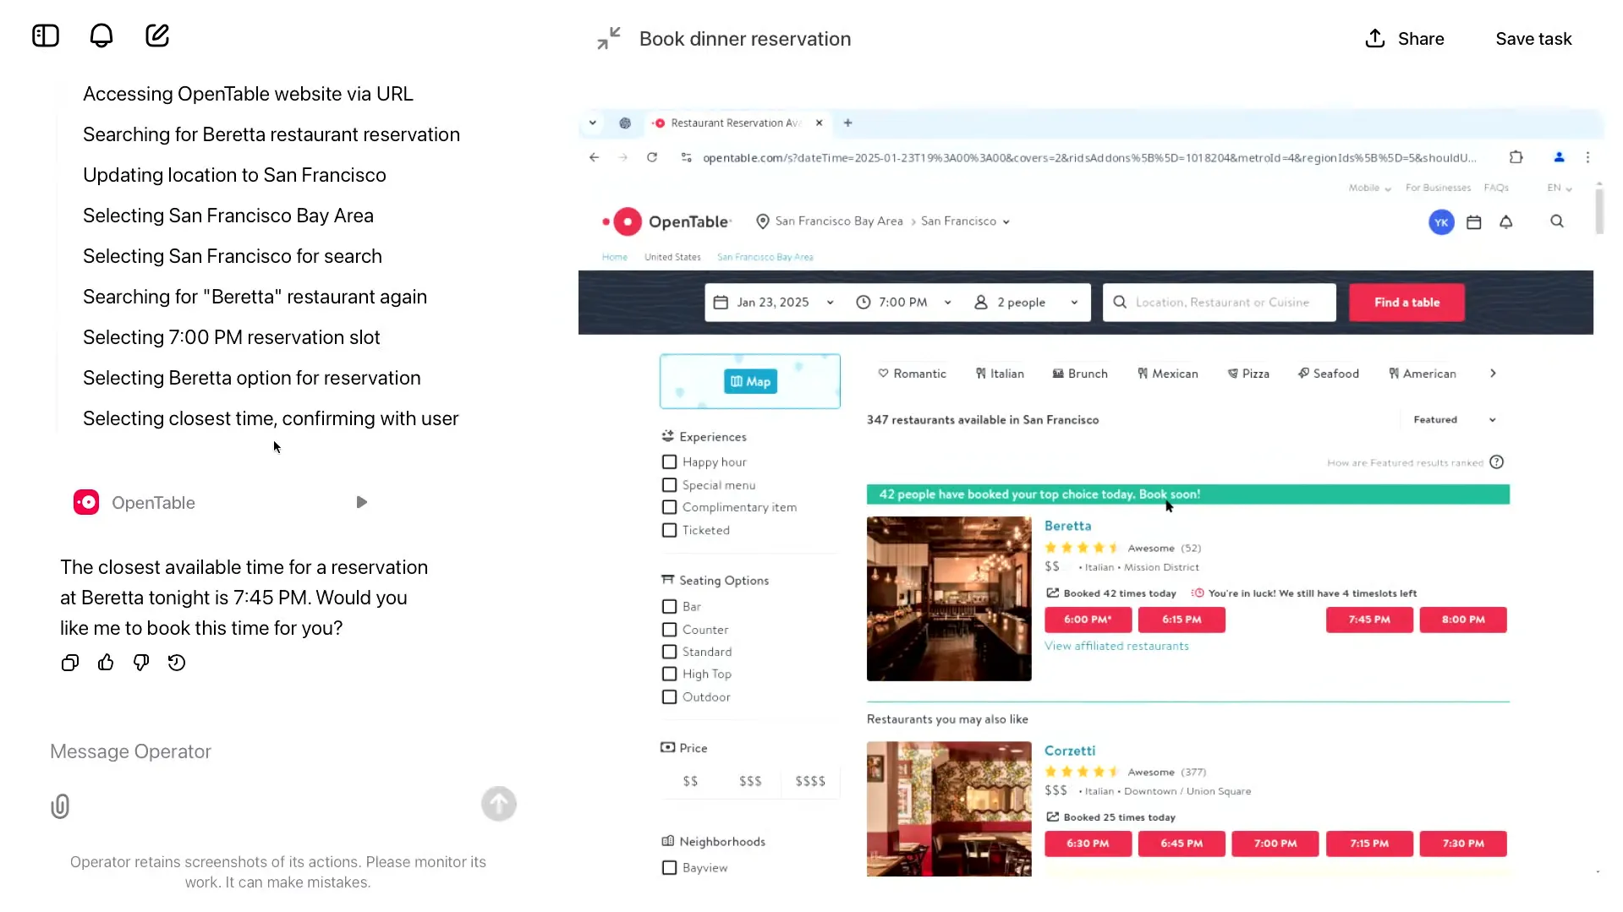Enable the Happy hour checkbox
Image resolution: width=1623 pixels, height=912 pixels.
click(669, 462)
